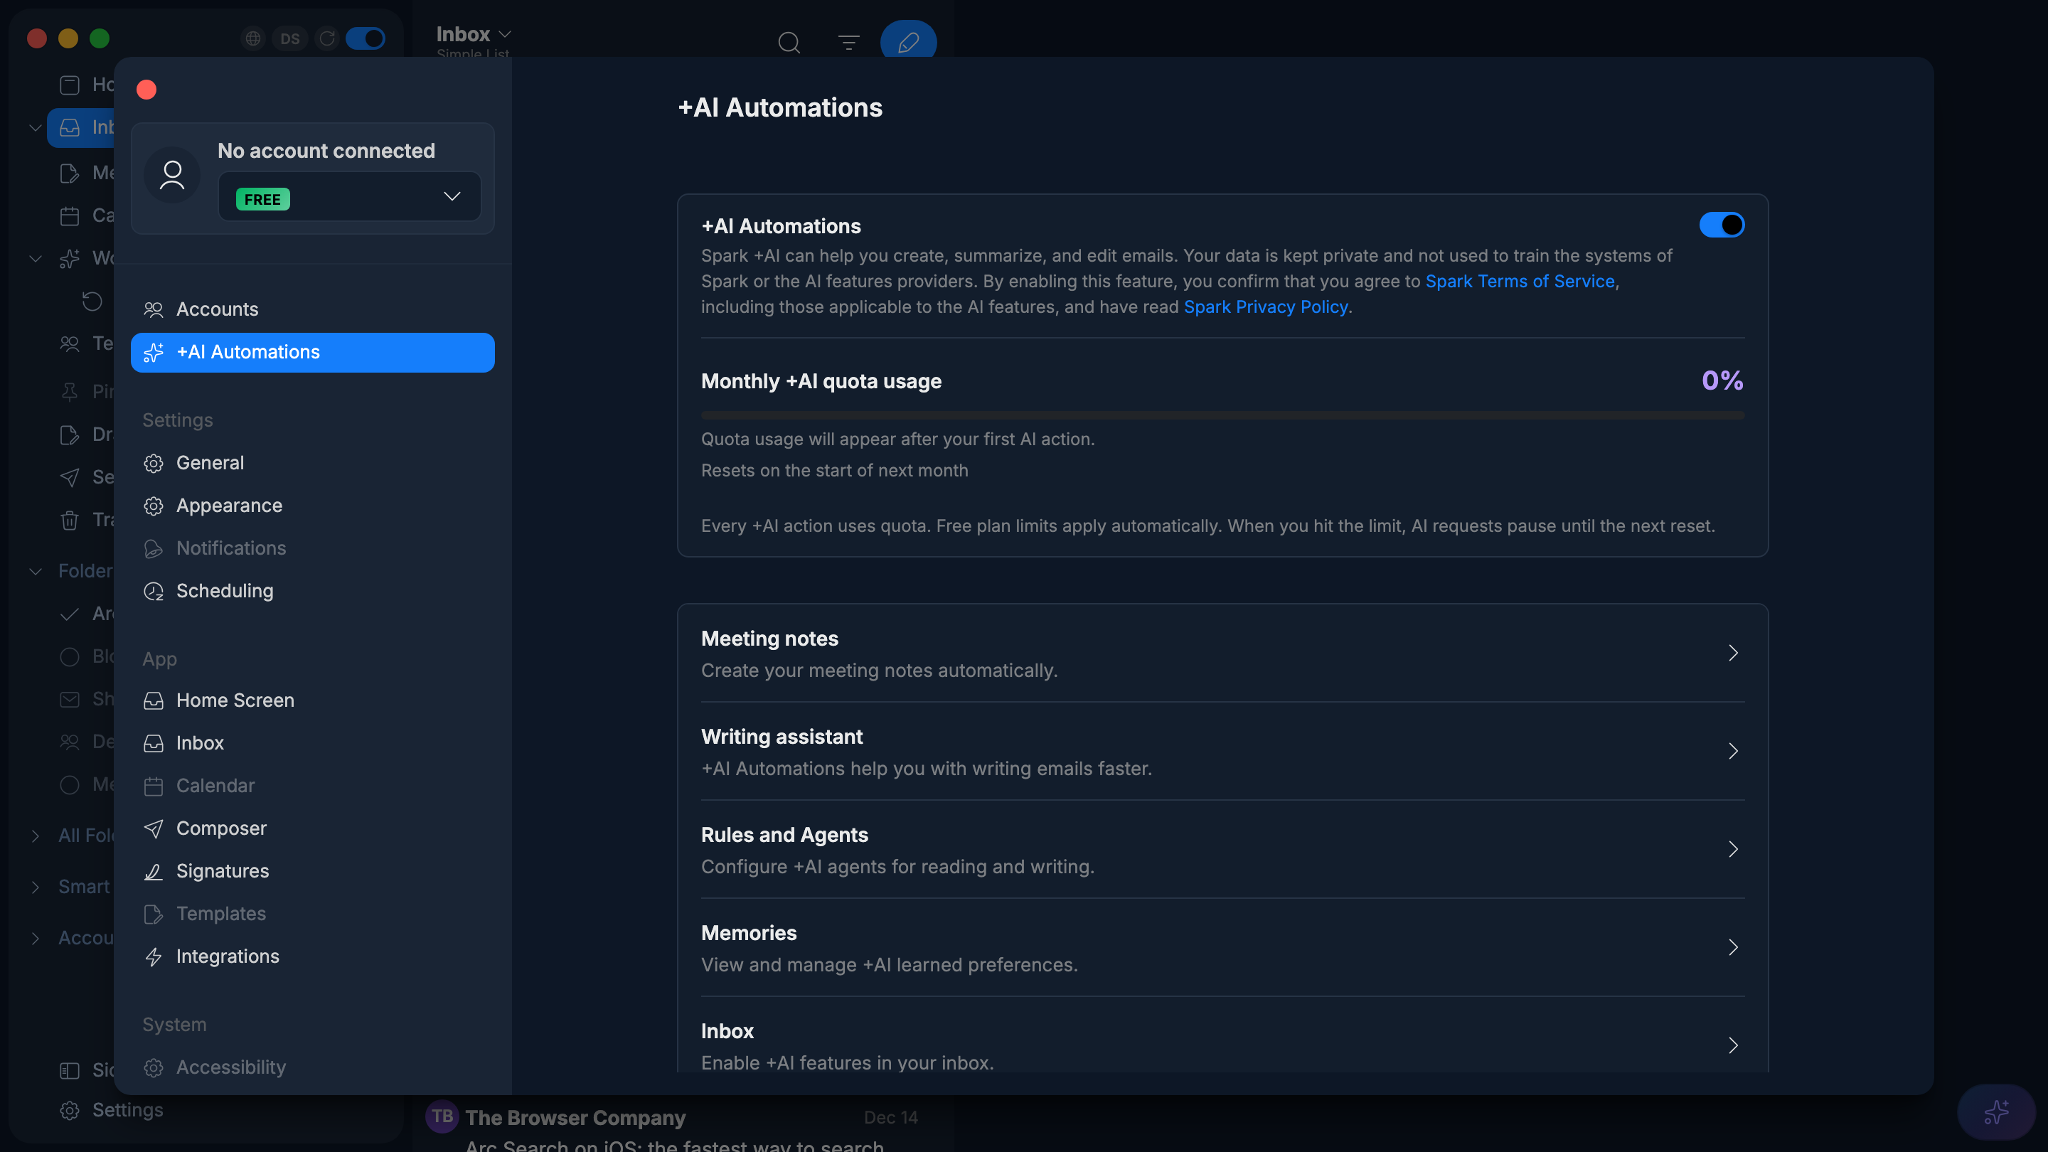Click the Home Screen icon in App section

tap(154, 700)
